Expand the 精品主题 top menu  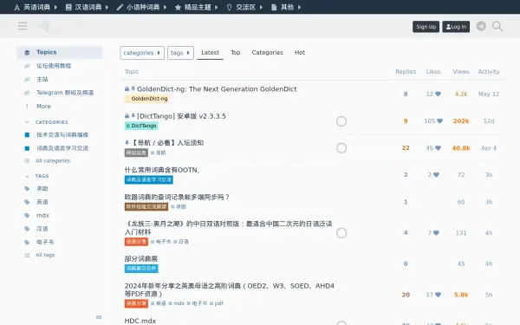(197, 7)
